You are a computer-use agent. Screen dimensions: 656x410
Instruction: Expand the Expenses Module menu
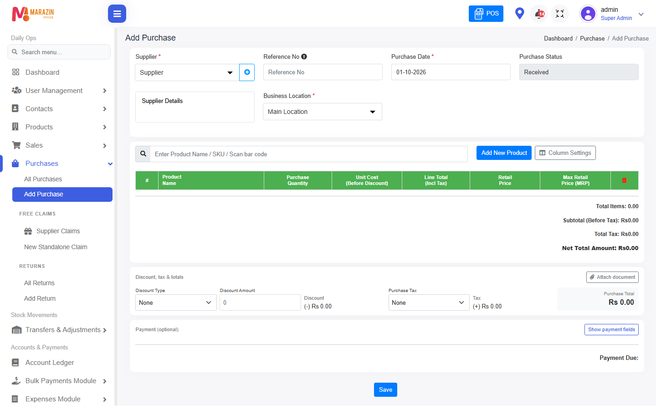[x=59, y=399]
